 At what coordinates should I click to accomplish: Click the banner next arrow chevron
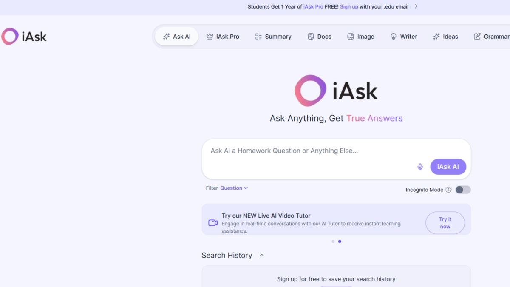pos(416,6)
